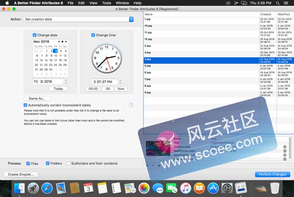Click the 2:37:27 PM time field
Viewport: 294px width, 197px height.
tap(105, 82)
